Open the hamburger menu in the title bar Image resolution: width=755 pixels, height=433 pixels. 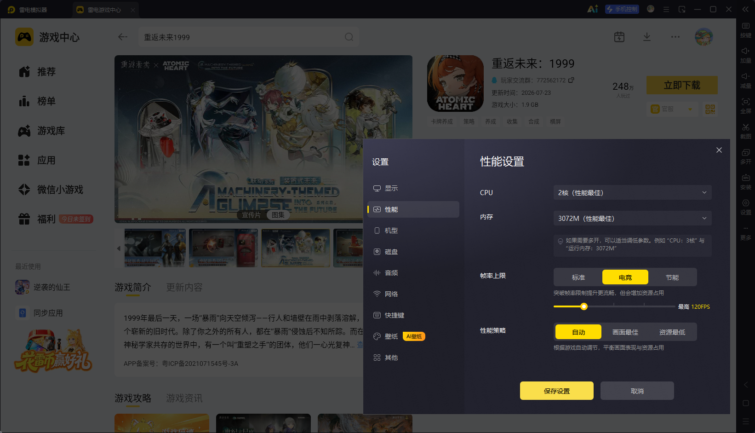666,9
